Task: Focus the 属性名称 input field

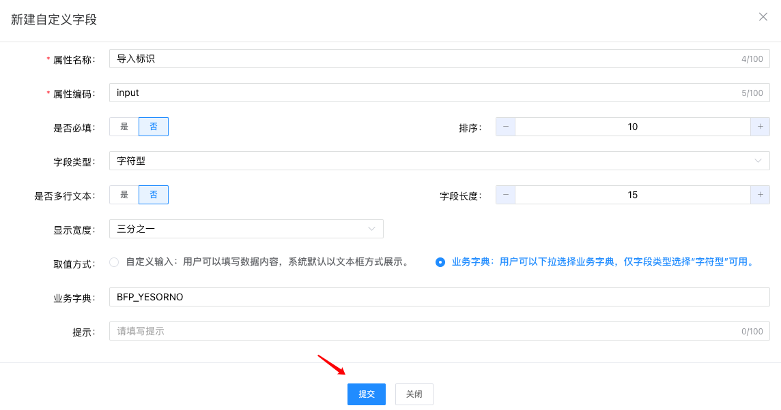Action: 423,59
